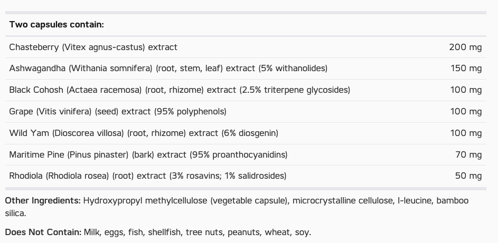This screenshot has height=243, width=498.
Task: Click the Grape seed 100 mg amount
Action: (466, 112)
